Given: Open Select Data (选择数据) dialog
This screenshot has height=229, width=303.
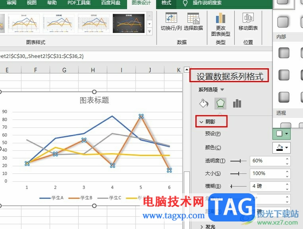Looking at the screenshot, I should click(x=193, y=21).
